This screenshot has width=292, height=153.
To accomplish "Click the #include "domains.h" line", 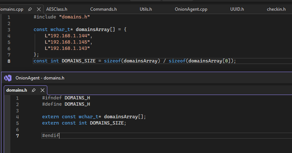I will (x=62, y=17).
